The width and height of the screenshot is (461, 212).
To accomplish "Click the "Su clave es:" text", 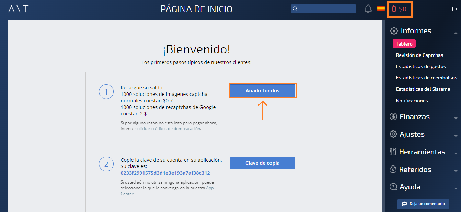I will [x=134, y=166].
